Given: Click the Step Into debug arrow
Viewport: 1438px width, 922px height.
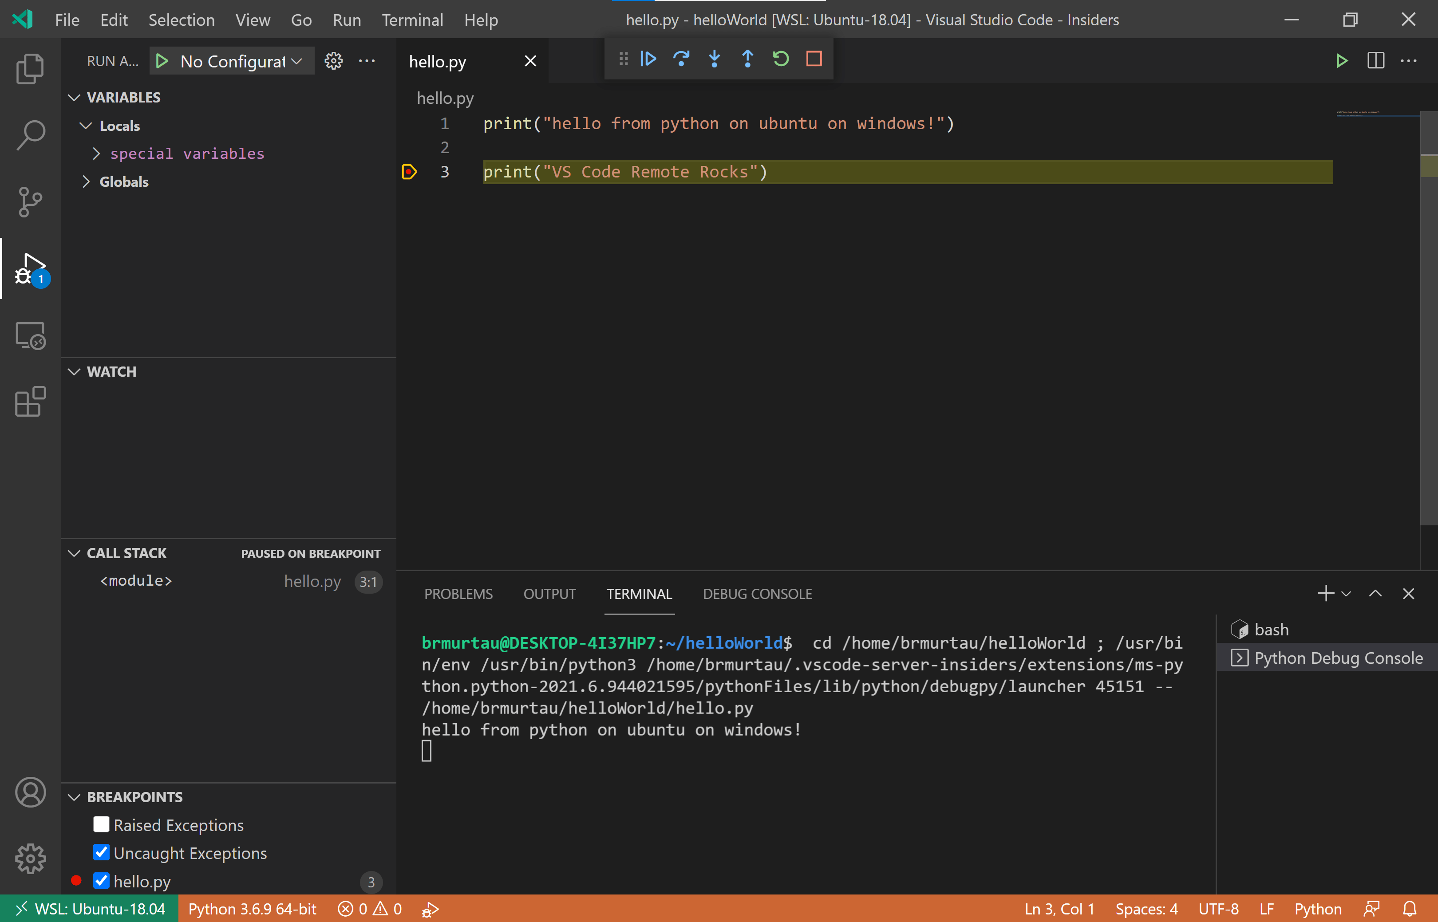Looking at the screenshot, I should (x=715, y=59).
